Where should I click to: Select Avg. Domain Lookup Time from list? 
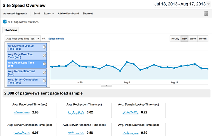pyautogui.click(x=24, y=47)
